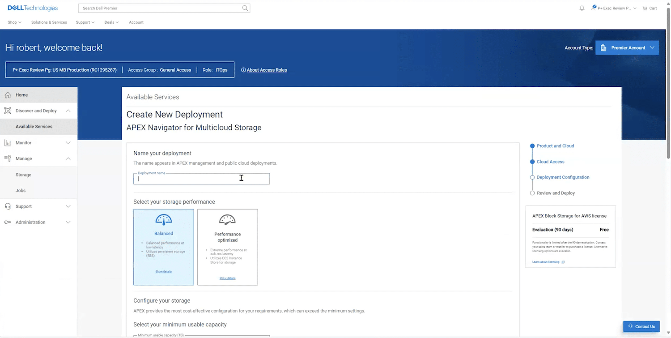
Task: Open the Support dropdown in top nav
Action: [x=85, y=22]
